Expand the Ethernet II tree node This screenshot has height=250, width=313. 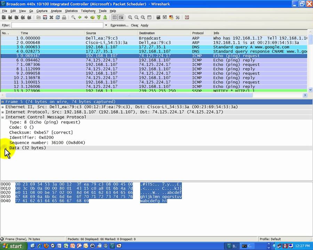click(2, 107)
